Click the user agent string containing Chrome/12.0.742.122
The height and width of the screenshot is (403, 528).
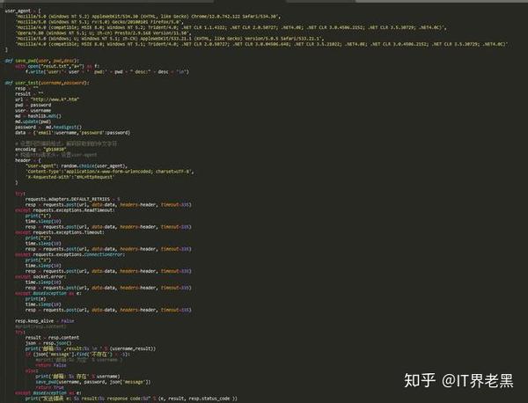(148, 16)
